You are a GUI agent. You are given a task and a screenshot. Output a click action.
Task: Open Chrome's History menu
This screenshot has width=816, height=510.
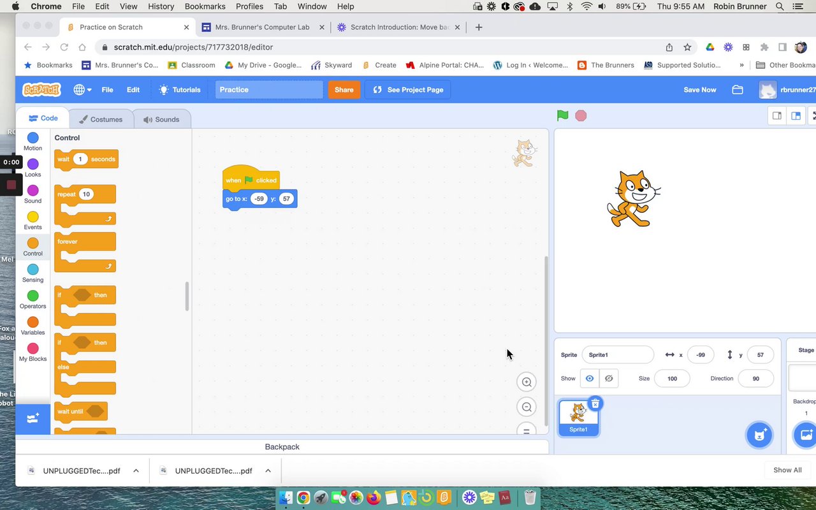point(161,6)
